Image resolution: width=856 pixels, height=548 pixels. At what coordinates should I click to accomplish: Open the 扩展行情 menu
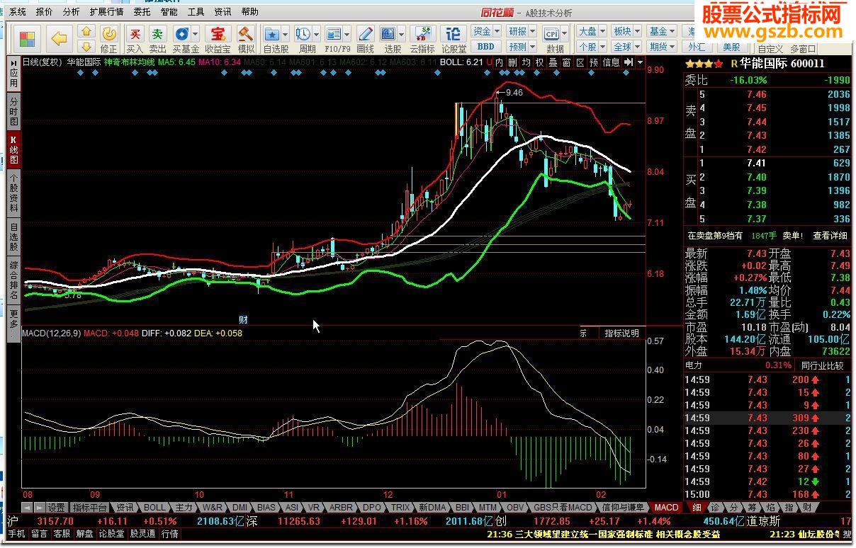click(x=106, y=12)
